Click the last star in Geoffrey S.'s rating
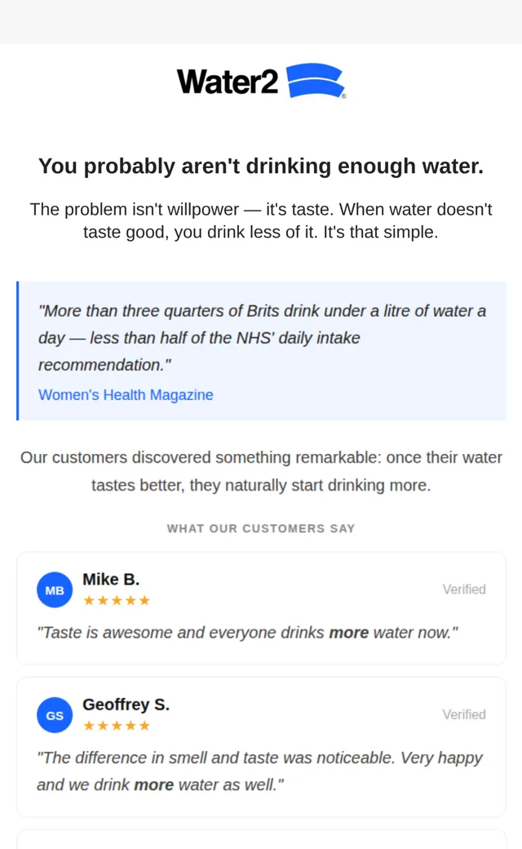This screenshot has width=522, height=849. [144, 726]
